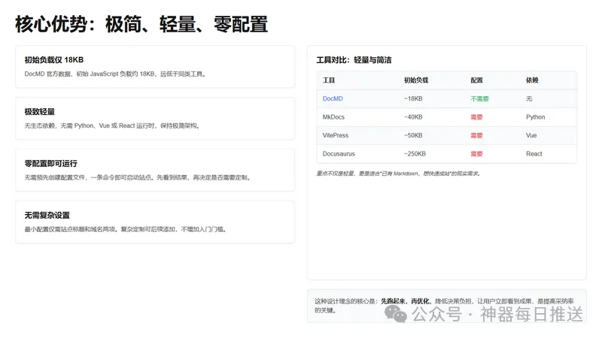Click the Vue dependency cell
Image resolution: width=602 pixels, height=338 pixels.
pyautogui.click(x=531, y=135)
